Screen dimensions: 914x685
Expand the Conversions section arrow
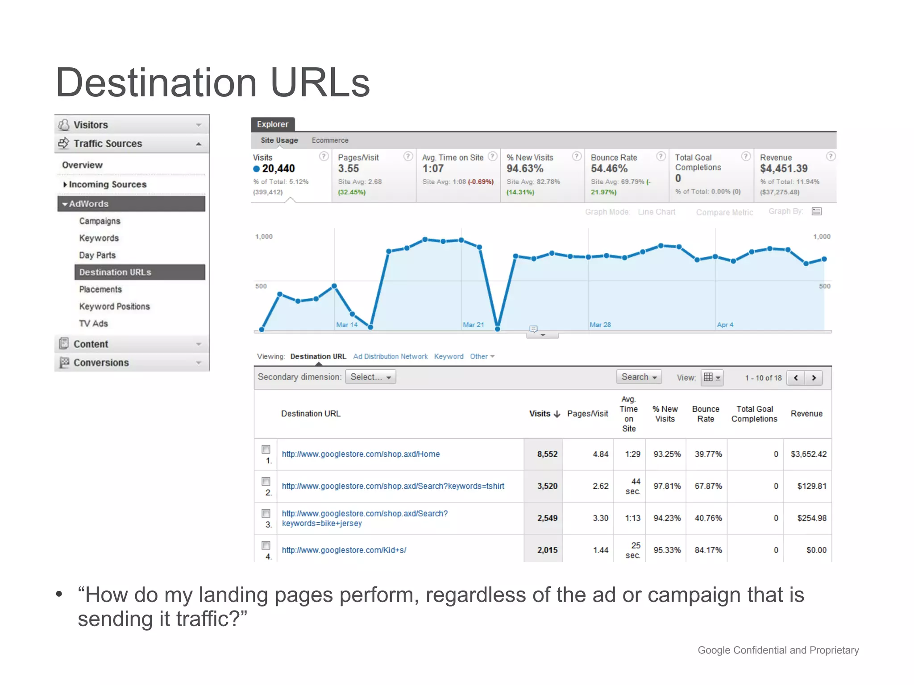(x=199, y=363)
